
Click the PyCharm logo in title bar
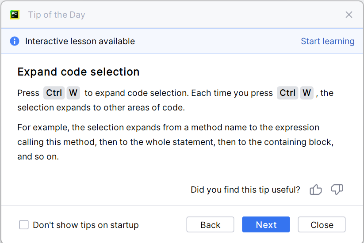pos(15,15)
